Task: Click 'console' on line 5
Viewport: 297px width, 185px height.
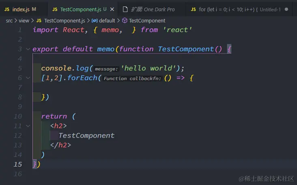Action: pyautogui.click(x=56, y=68)
